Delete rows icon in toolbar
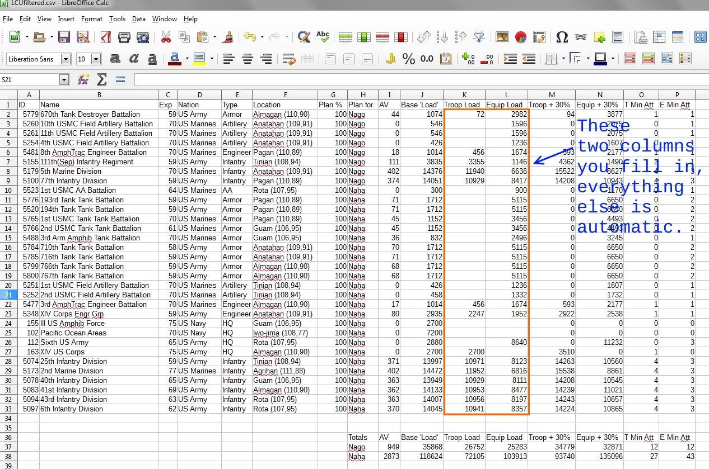Image resolution: width=709 pixels, height=469 pixels. pos(383,37)
